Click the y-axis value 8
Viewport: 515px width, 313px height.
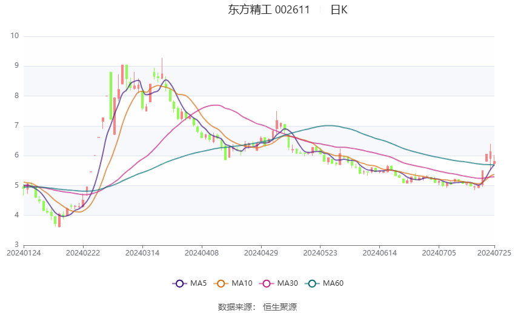click(17, 96)
